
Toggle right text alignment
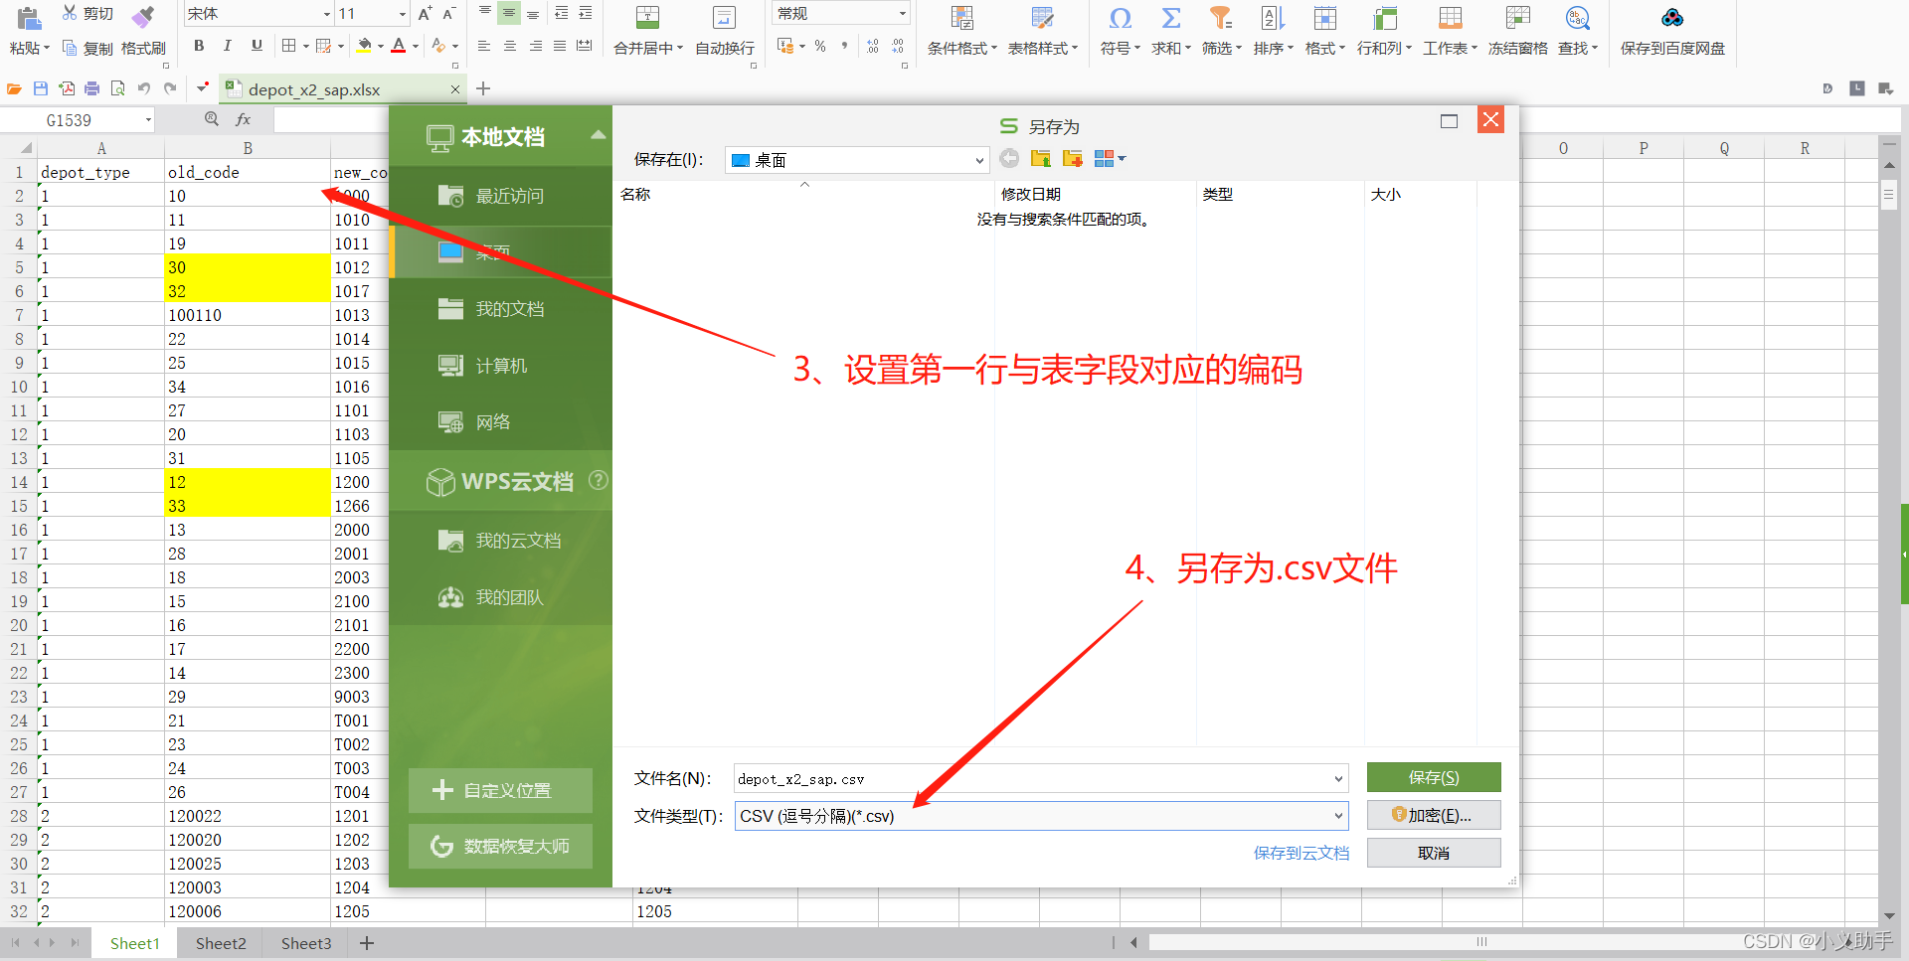(535, 46)
